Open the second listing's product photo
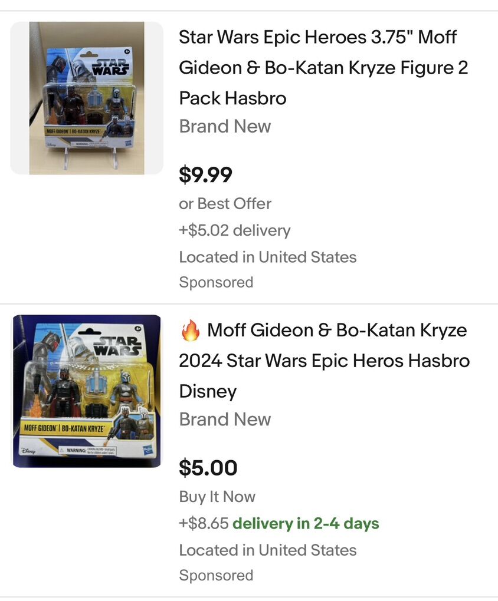498x601 pixels. [x=87, y=391]
